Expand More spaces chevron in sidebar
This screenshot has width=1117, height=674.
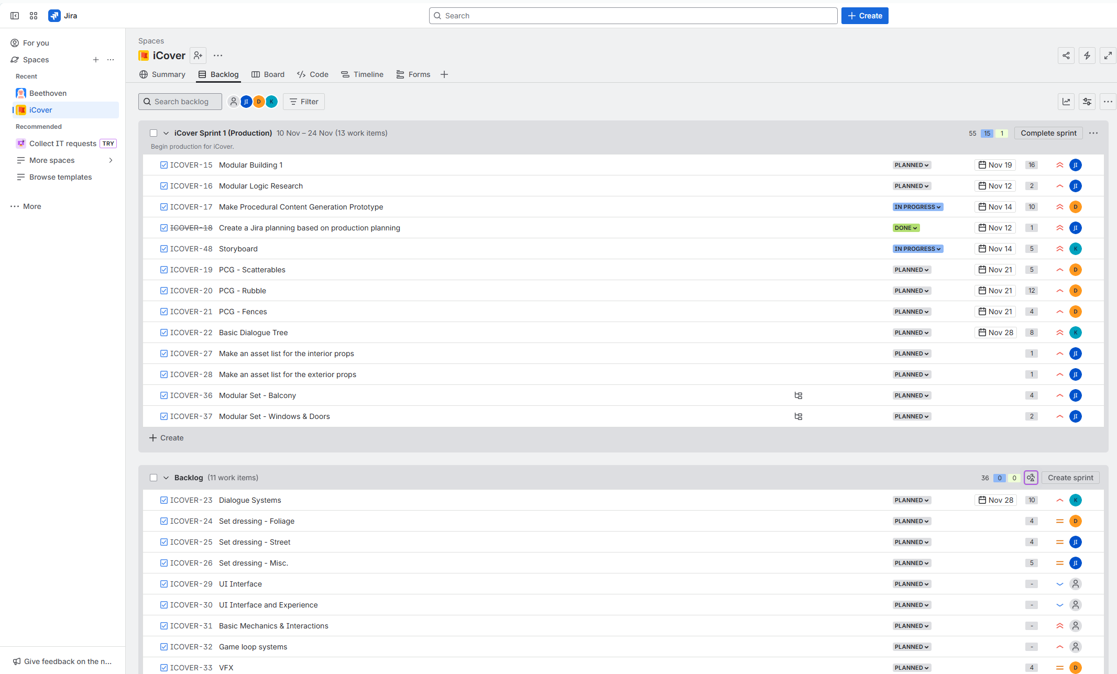111,160
